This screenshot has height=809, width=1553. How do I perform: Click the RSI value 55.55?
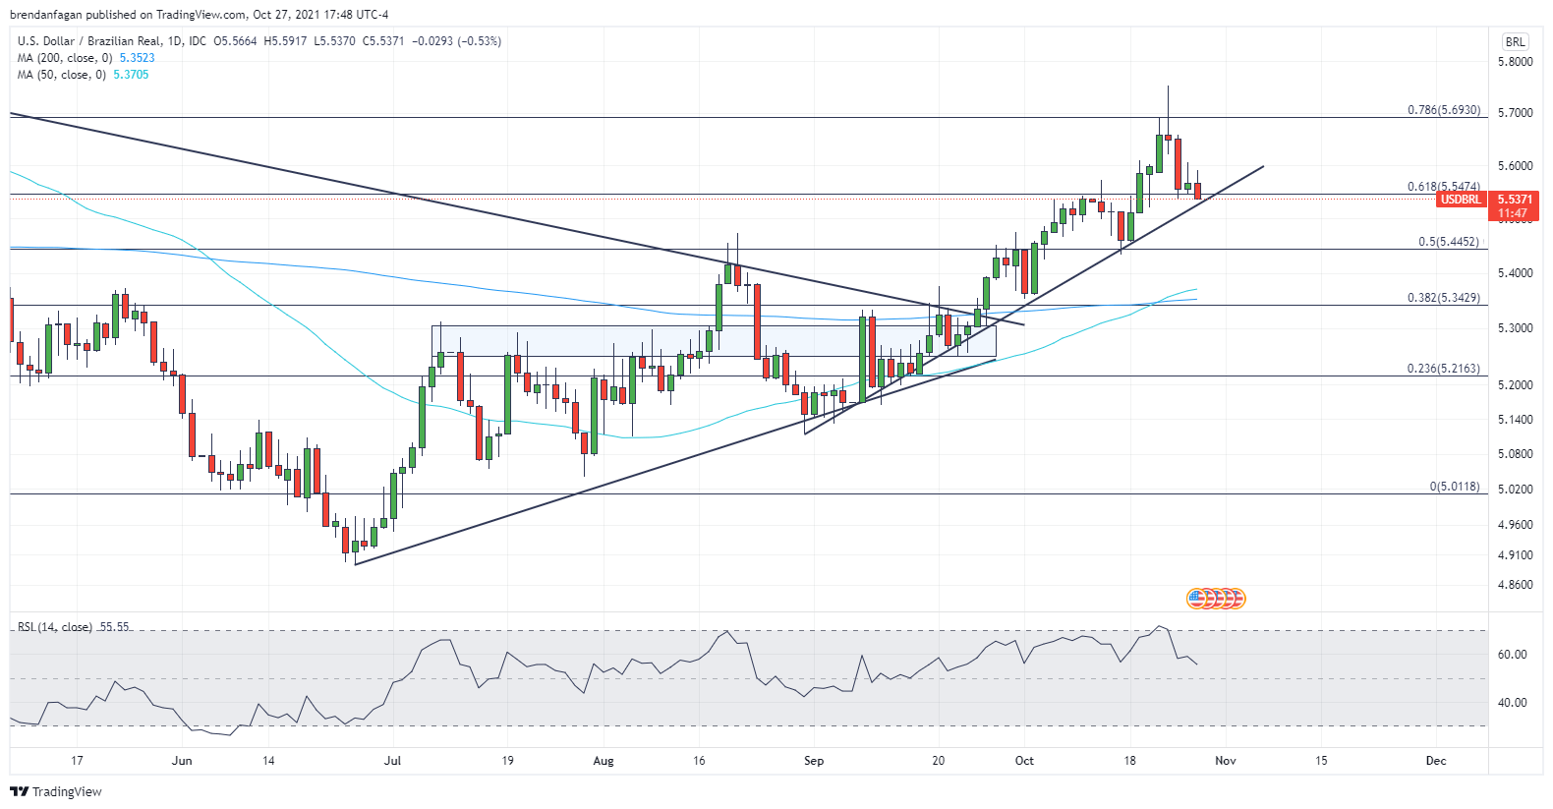point(114,627)
